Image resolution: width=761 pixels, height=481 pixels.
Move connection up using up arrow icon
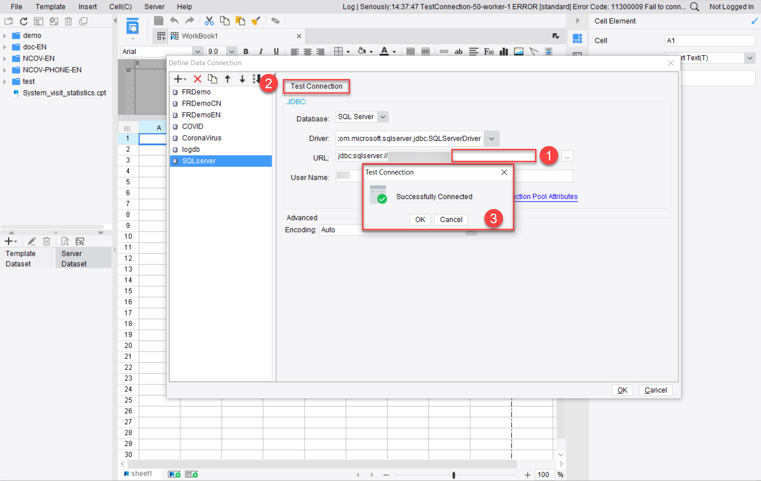point(227,79)
